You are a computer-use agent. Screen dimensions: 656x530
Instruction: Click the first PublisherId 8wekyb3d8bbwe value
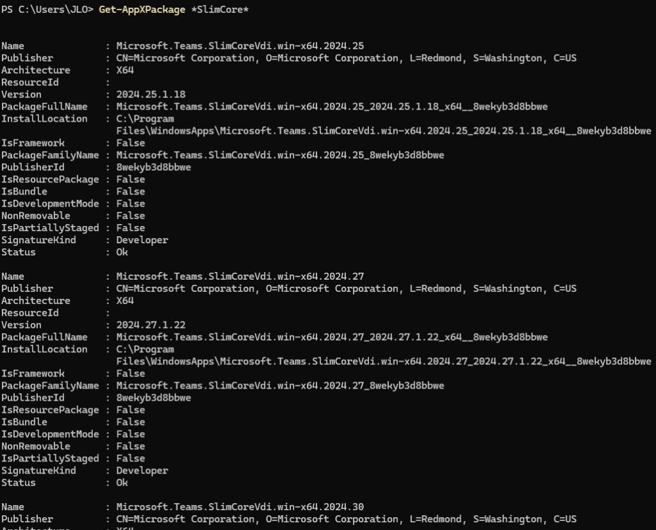[x=154, y=167]
